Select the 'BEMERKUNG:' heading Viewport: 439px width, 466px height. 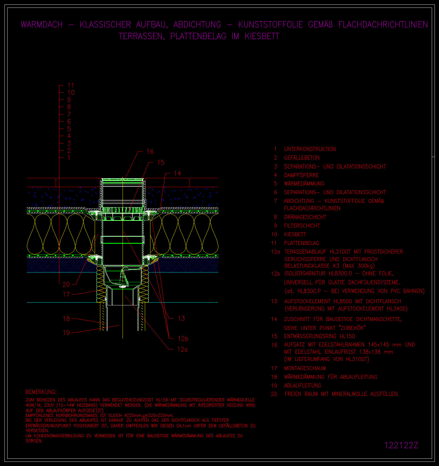[41, 392]
